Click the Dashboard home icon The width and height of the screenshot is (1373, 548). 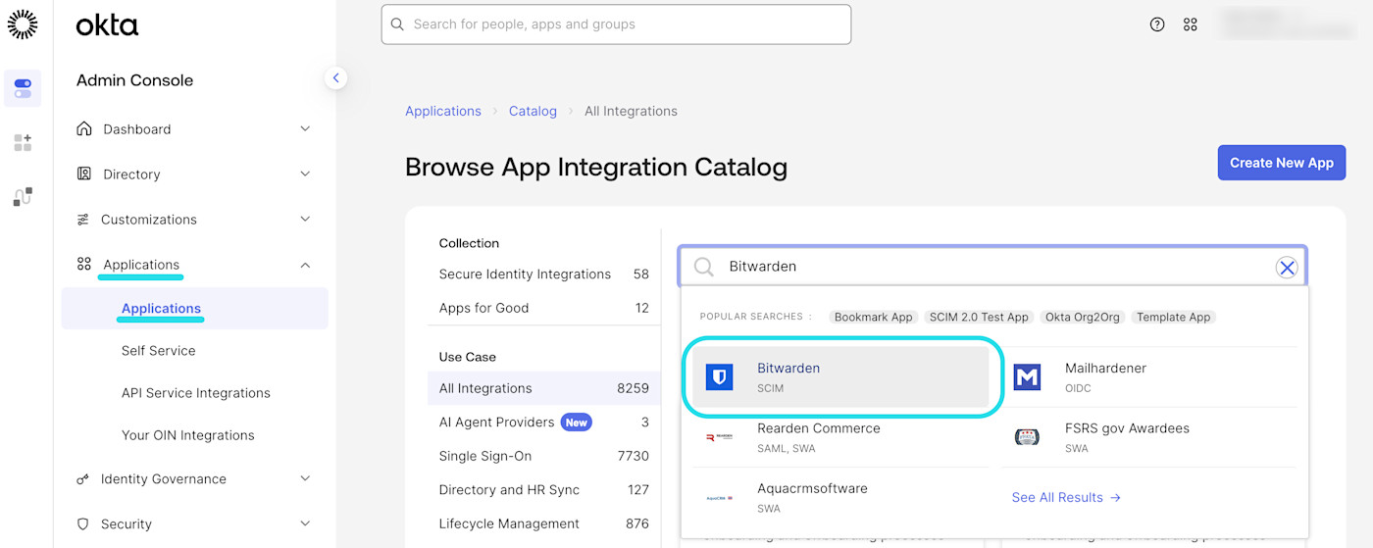click(83, 128)
